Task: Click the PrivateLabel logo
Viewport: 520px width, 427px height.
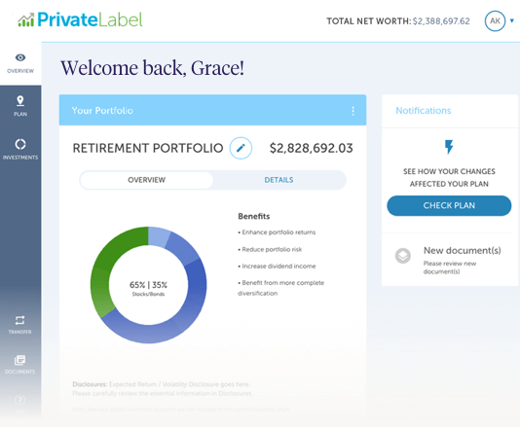Action: tap(80, 19)
